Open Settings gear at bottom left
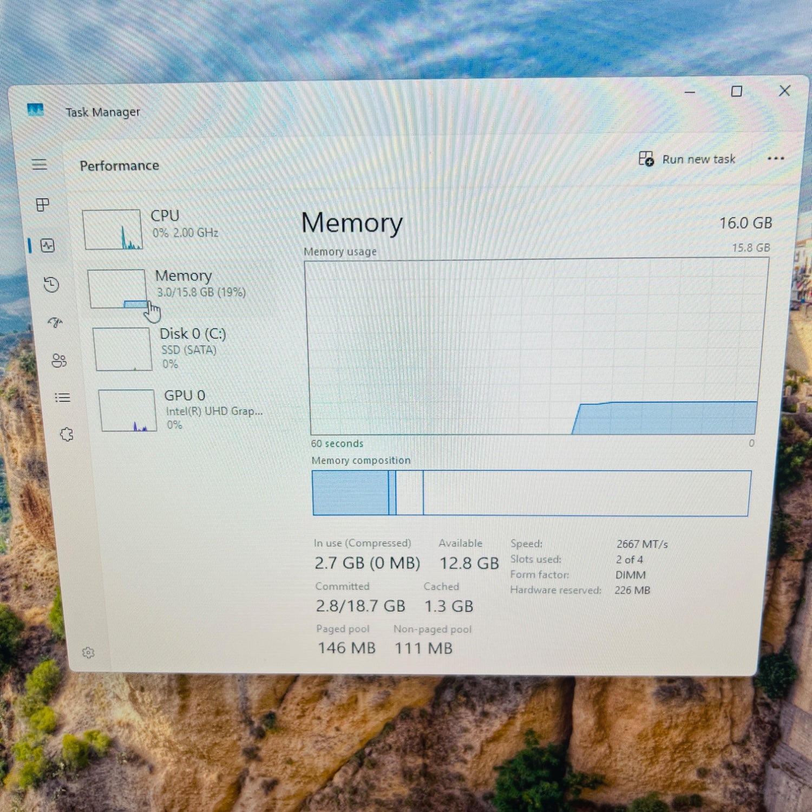 (88, 653)
